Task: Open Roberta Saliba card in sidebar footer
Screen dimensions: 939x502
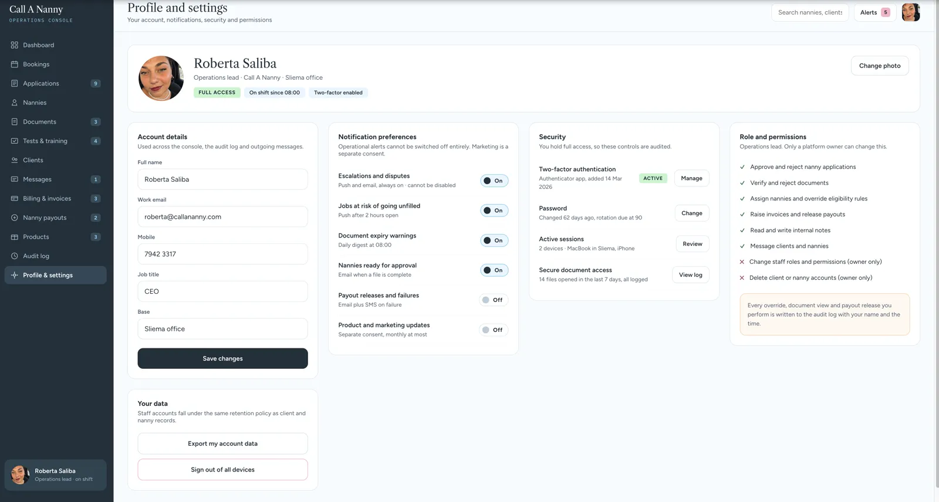Action: [x=56, y=475]
